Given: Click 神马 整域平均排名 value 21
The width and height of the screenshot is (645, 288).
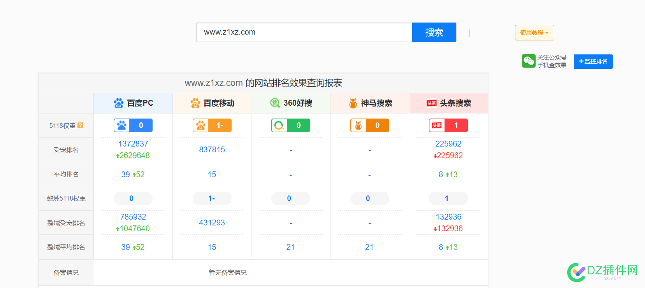Looking at the screenshot, I should 369,247.
